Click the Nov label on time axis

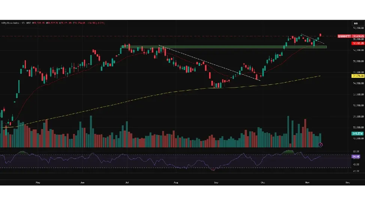point(307,183)
